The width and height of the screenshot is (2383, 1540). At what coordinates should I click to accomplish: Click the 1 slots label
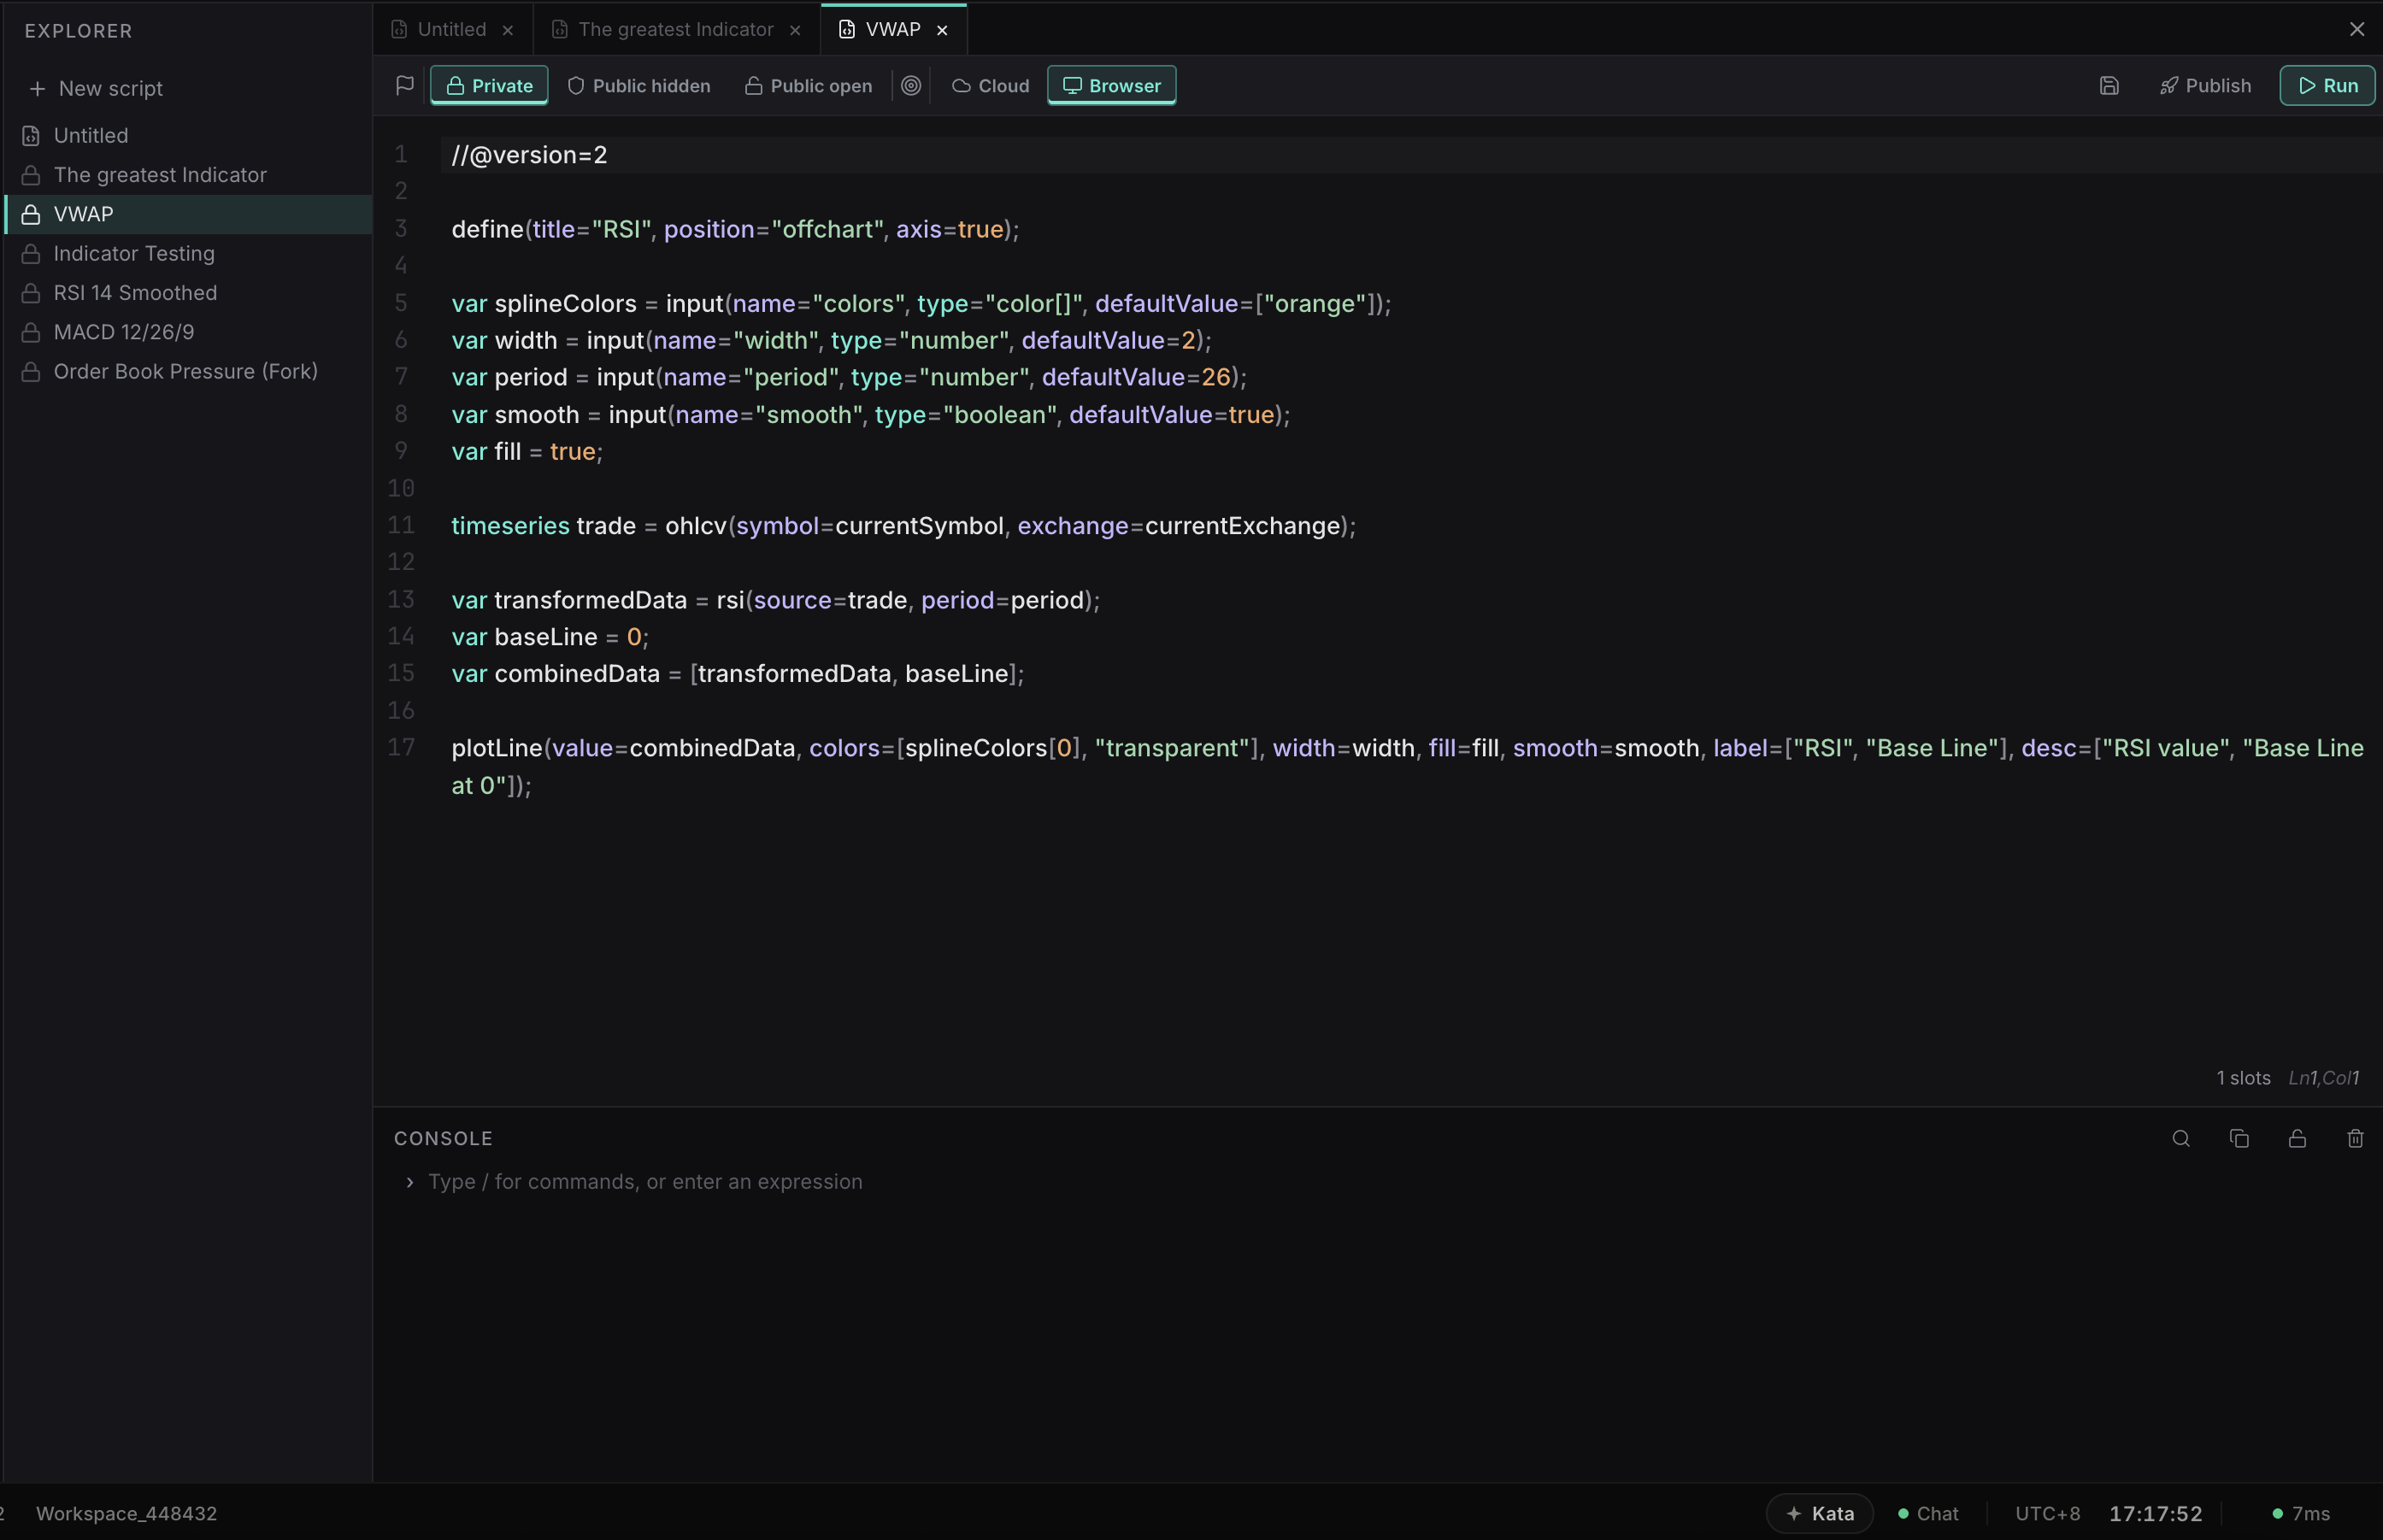coord(2243,1078)
